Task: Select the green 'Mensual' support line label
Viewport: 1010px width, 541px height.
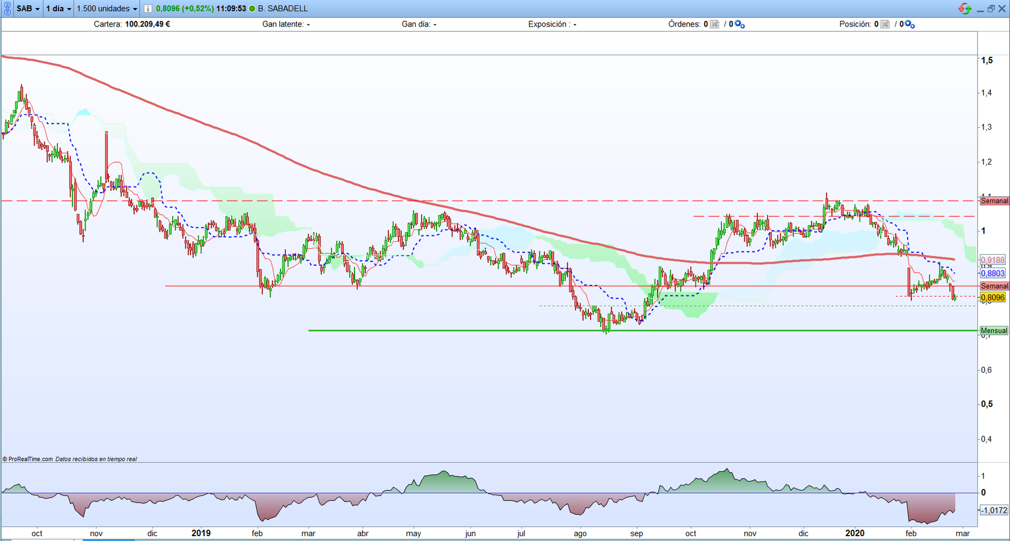Action: coord(995,331)
